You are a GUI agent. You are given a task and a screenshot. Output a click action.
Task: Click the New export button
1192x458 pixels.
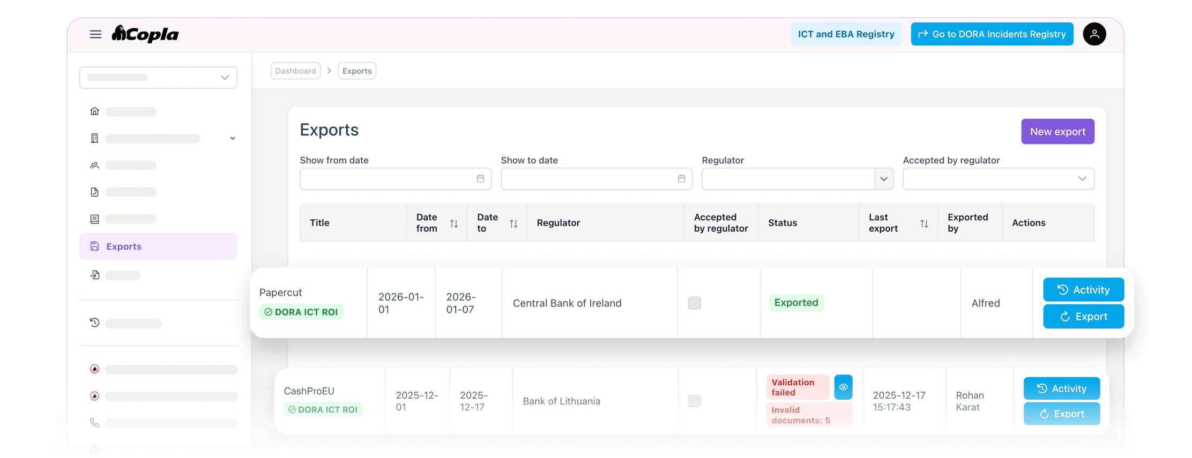point(1057,132)
